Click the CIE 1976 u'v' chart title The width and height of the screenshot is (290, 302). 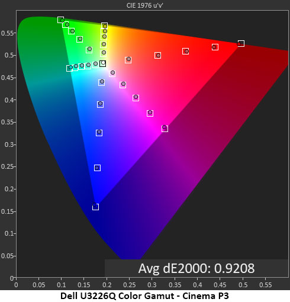[x=145, y=5]
